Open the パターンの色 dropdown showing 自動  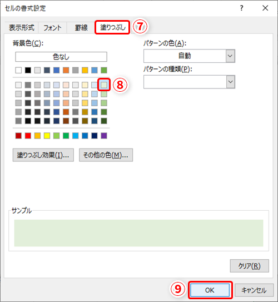pyautogui.click(x=189, y=56)
